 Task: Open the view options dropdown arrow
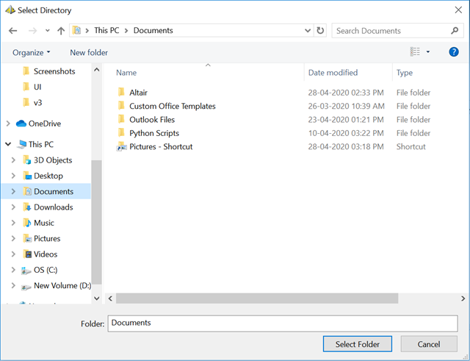(428, 52)
